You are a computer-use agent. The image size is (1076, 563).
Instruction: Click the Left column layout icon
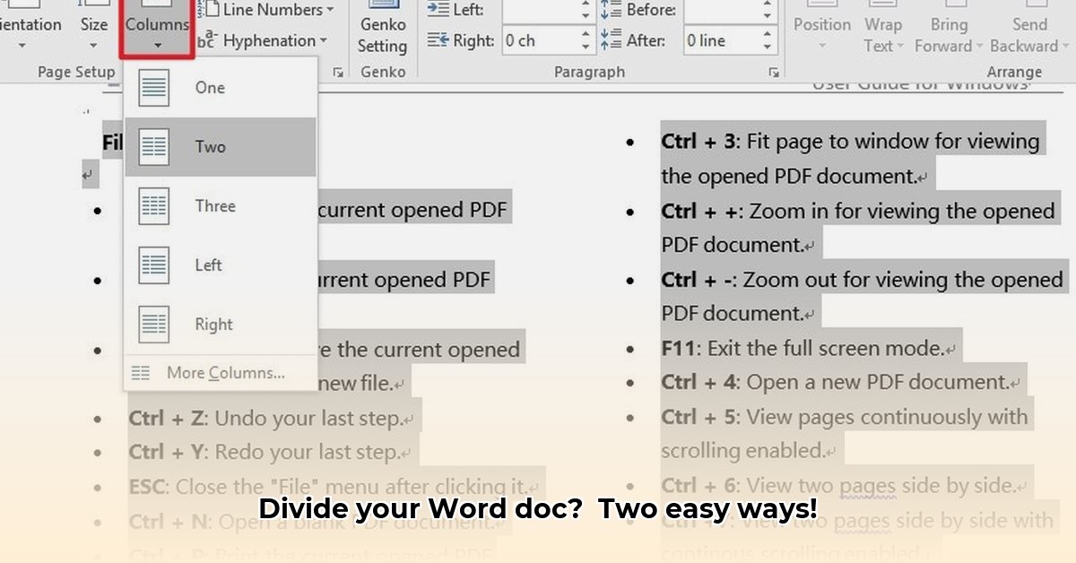coord(154,265)
